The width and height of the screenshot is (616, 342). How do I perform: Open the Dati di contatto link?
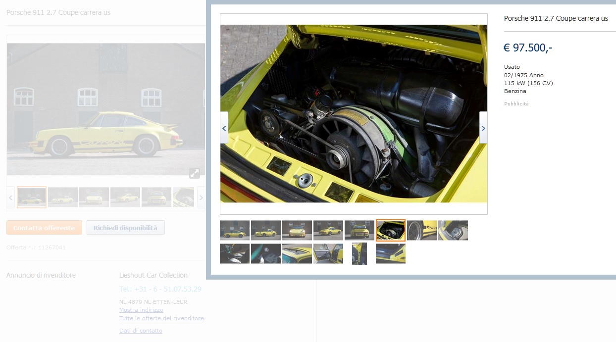[x=141, y=331]
